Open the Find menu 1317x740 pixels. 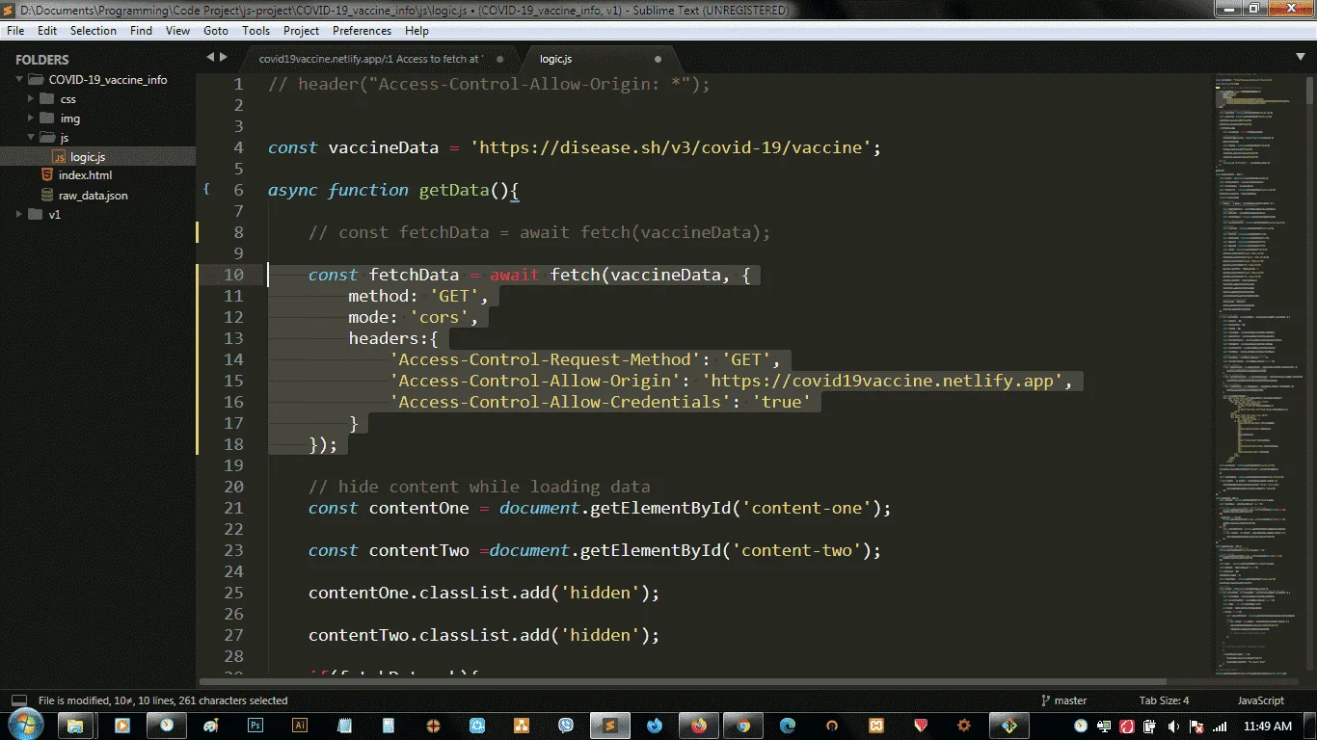click(x=141, y=31)
